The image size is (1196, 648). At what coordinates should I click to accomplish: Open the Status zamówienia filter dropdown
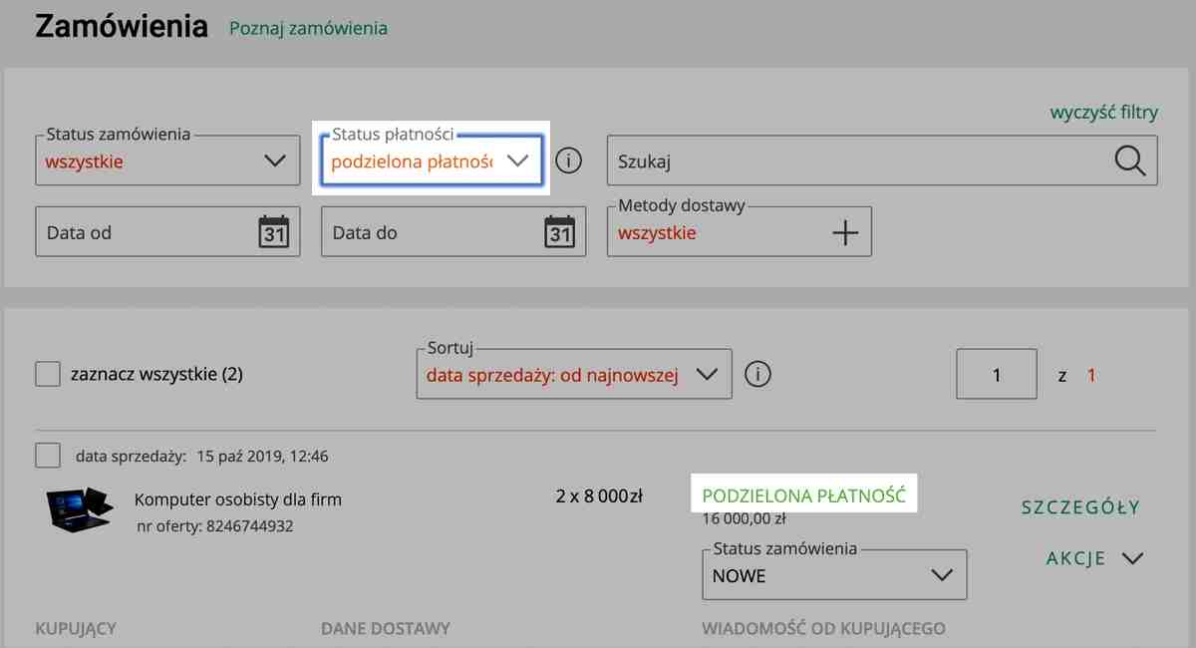pos(166,162)
